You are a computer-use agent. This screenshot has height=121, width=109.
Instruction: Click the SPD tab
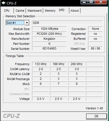[x=63, y=10]
